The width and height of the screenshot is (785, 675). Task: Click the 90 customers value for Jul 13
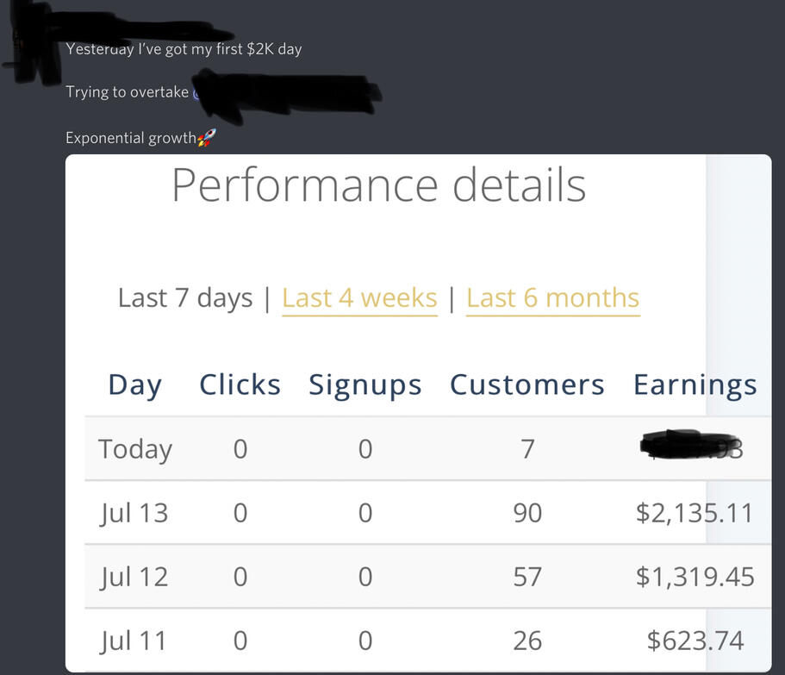click(527, 513)
